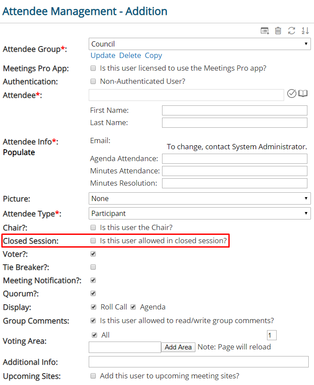Enable the Meetings Pro app license checkbox
314x385 pixels.
coord(93,68)
